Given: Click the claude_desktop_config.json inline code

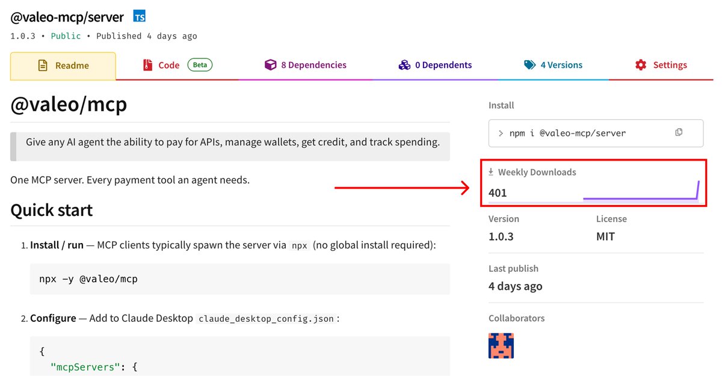Looking at the screenshot, I should click(x=266, y=319).
